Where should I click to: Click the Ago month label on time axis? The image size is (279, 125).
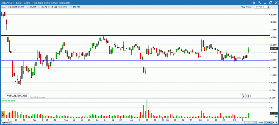[x=167, y=120]
